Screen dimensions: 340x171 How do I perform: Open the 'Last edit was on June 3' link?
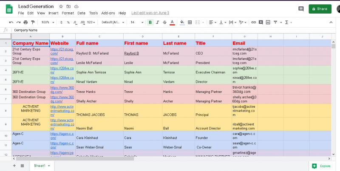[150, 13]
